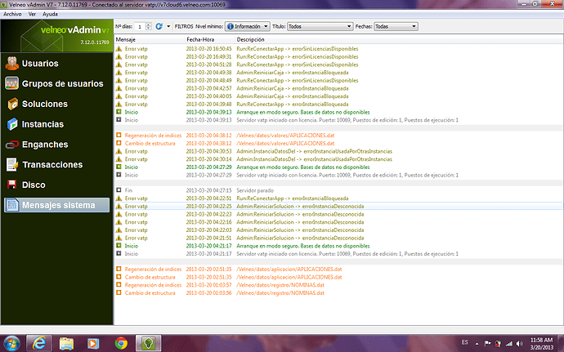The width and height of the screenshot is (564, 352).
Task: Open Título Todos dropdown
Action: click(x=320, y=26)
